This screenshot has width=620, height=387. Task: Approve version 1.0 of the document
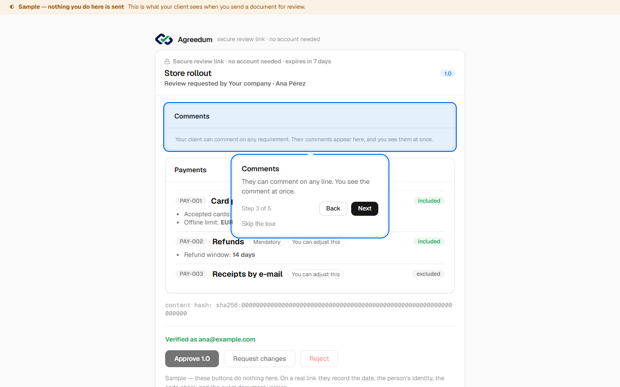192,359
